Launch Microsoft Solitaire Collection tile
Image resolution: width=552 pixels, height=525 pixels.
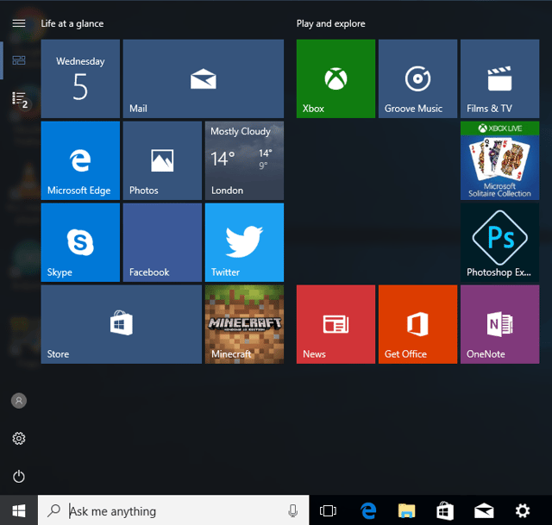(x=500, y=161)
